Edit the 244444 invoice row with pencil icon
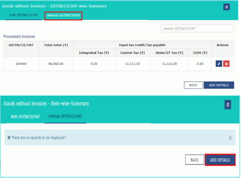Image resolution: width=244 pixels, height=183 pixels. [x=219, y=63]
